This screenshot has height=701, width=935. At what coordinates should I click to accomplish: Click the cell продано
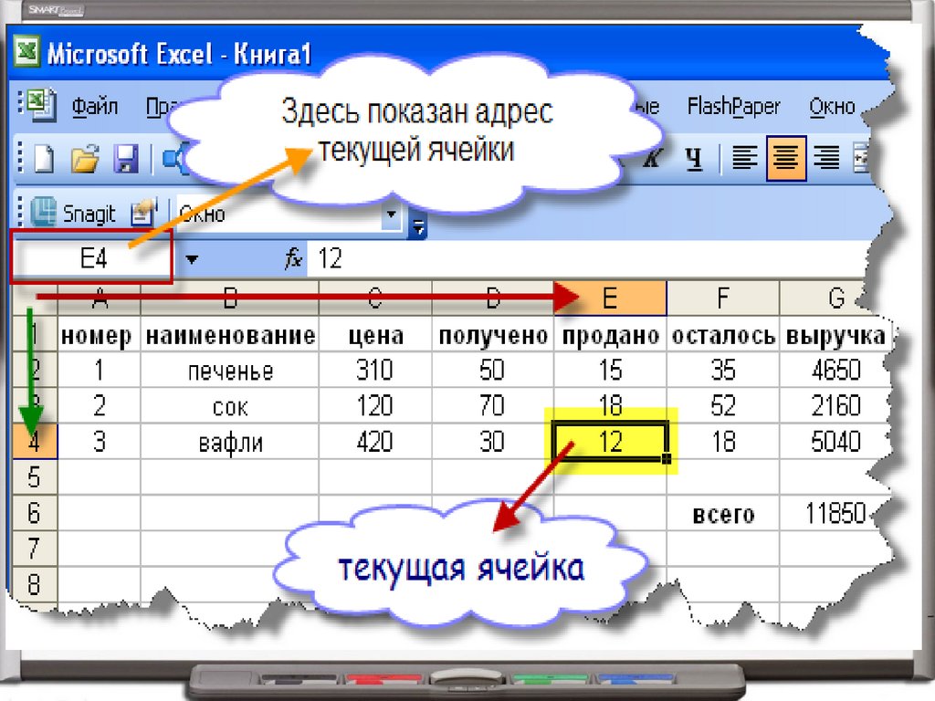(610, 336)
